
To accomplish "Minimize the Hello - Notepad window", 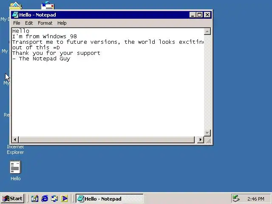I will pyautogui.click(x=193, y=15).
